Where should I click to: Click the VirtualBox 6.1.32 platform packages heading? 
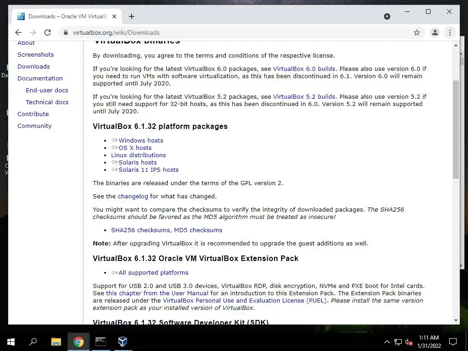tap(160, 126)
